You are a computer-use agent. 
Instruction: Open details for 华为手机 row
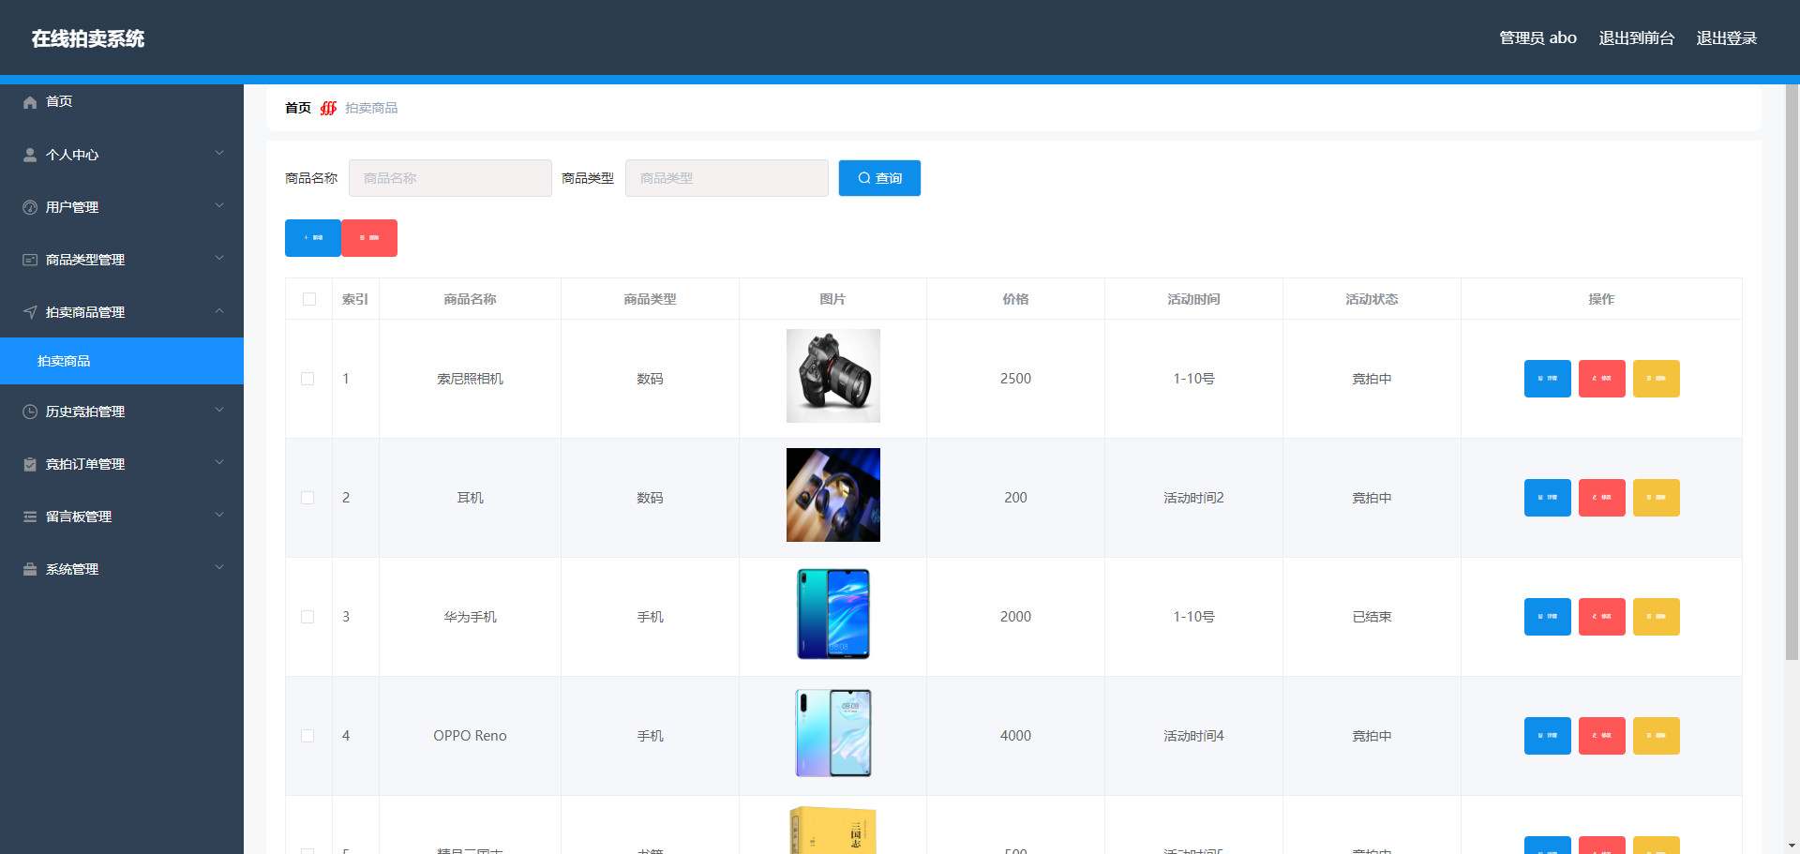click(x=1547, y=617)
